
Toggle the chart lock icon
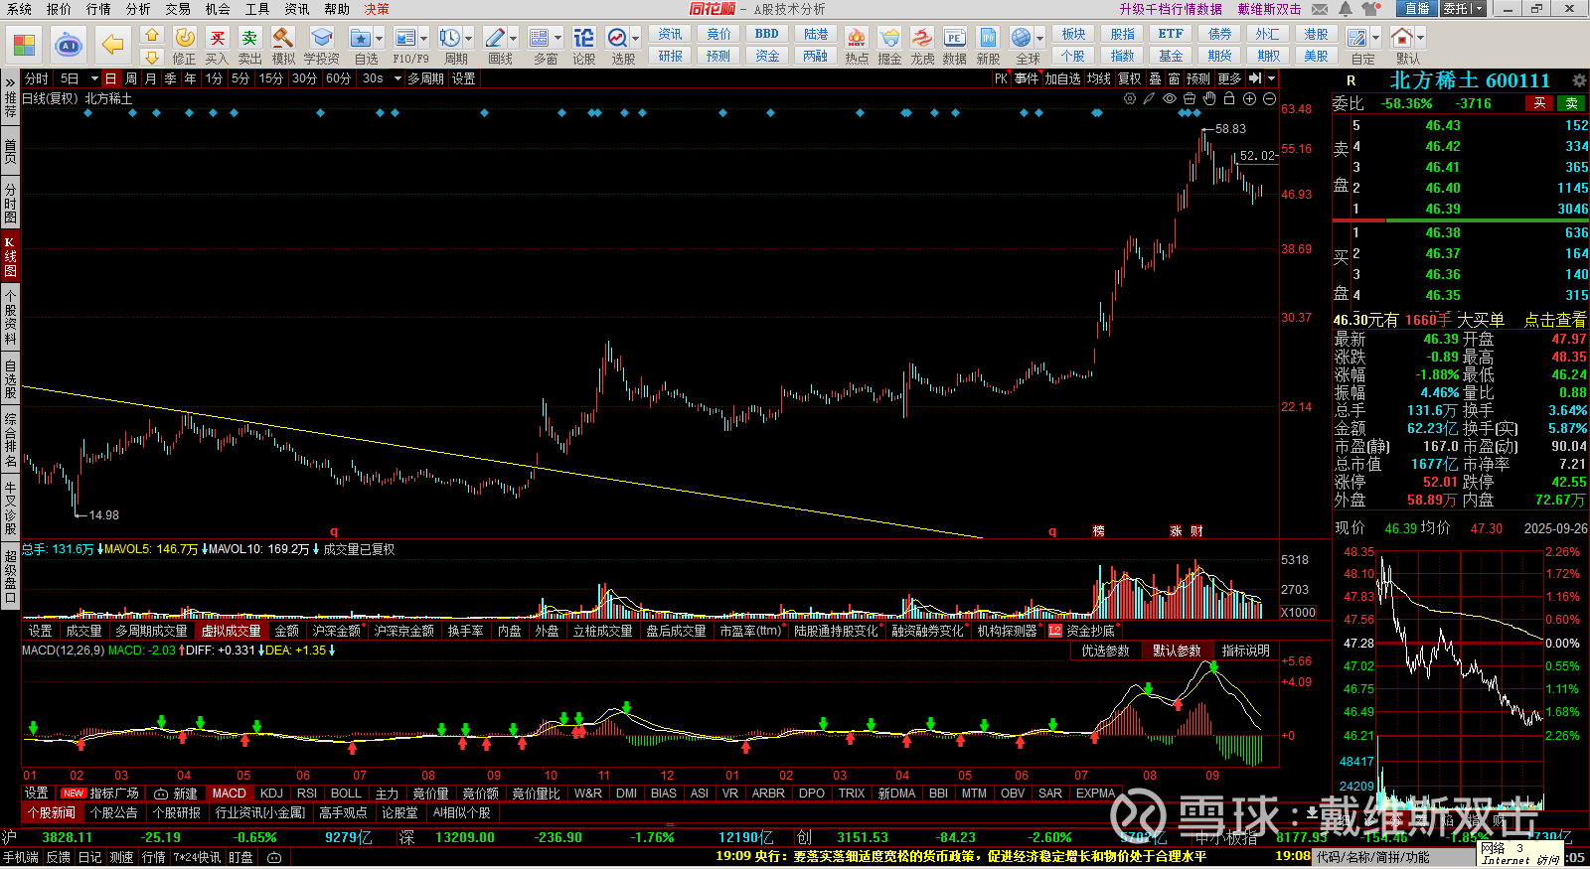1229,98
